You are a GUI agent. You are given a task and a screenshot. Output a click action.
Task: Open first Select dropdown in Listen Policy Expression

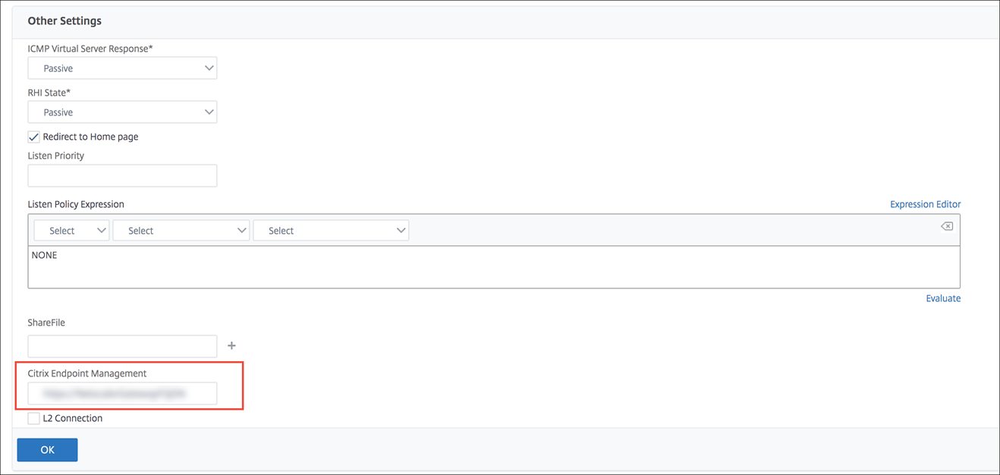(x=71, y=231)
